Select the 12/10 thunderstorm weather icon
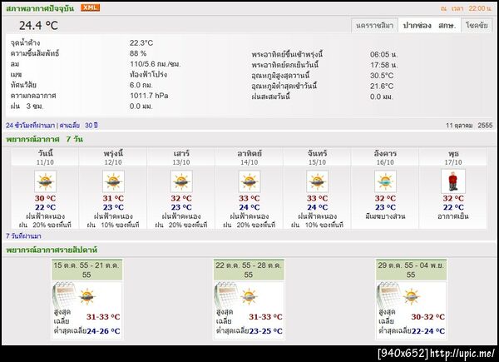Screen dimensions: 499x362 pos(113,181)
